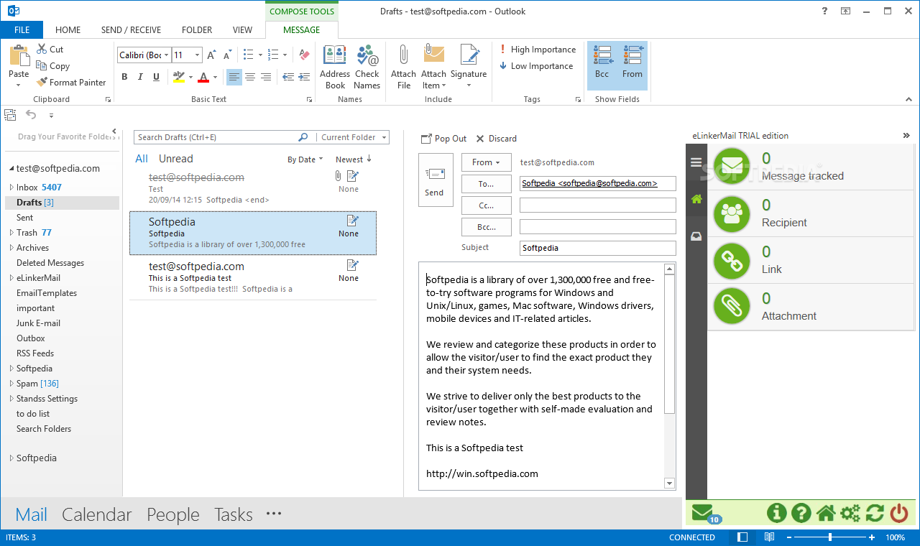Pick the red font color

click(x=203, y=77)
